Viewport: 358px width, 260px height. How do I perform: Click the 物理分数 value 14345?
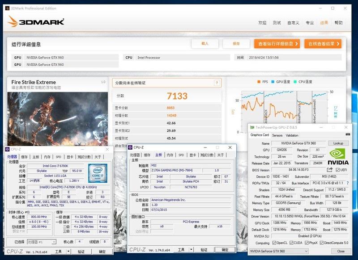tap(171, 116)
